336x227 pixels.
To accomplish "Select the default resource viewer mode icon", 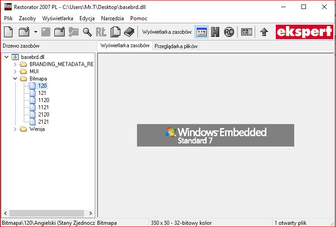I will [x=201, y=32].
